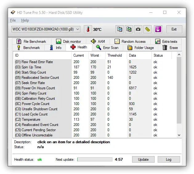Screen dimensions: 194x174
Task: Click the data value 6917
Action: (x=133, y=88)
